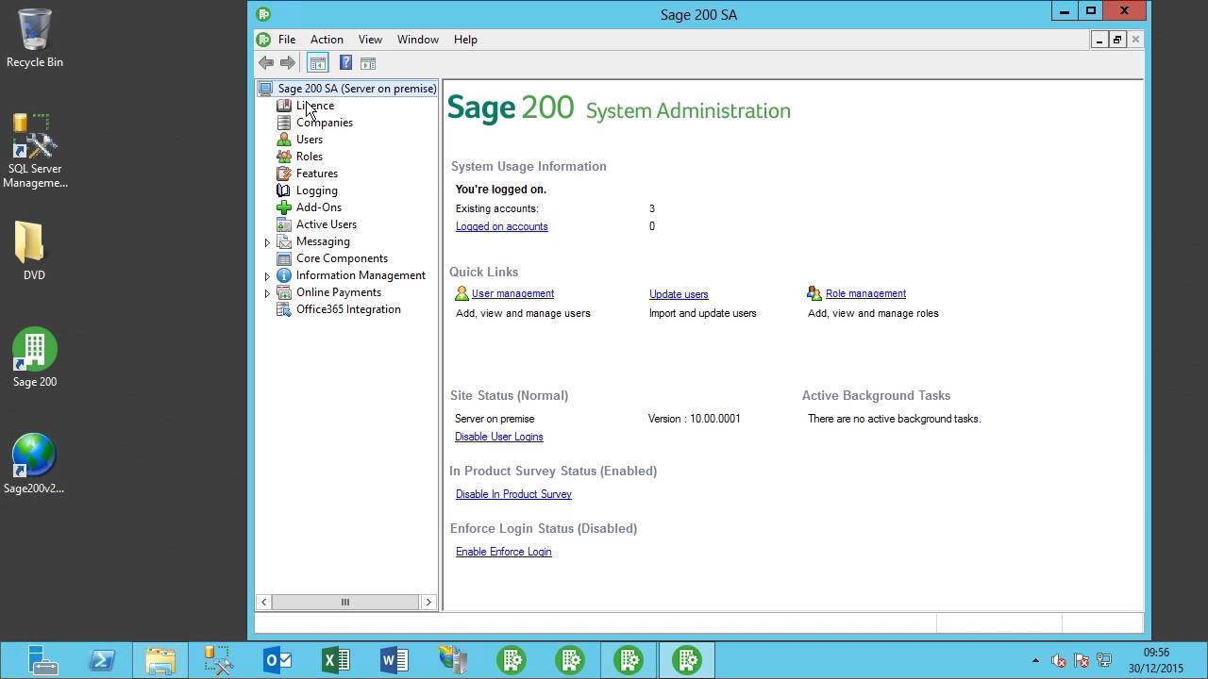1208x679 pixels.
Task: Open the Update users link
Action: pos(679,293)
